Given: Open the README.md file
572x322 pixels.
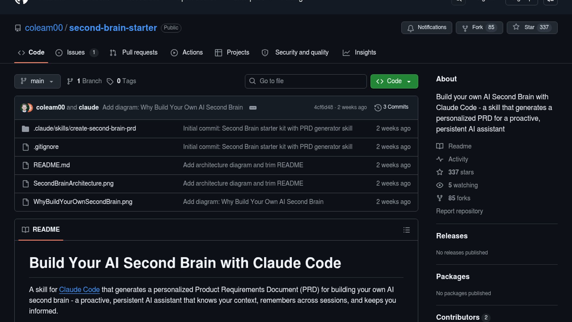Looking at the screenshot, I should pos(52,165).
